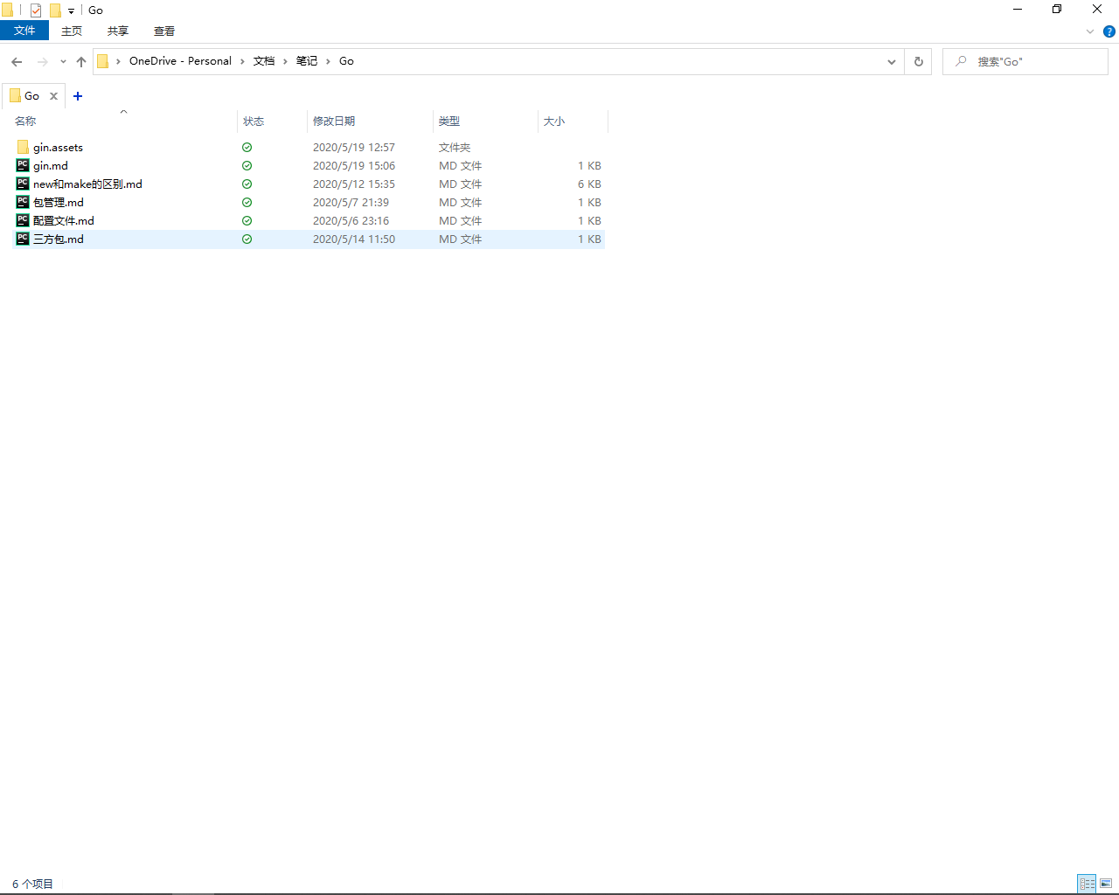
Task: Expand the address bar history dropdown
Action: [x=891, y=61]
